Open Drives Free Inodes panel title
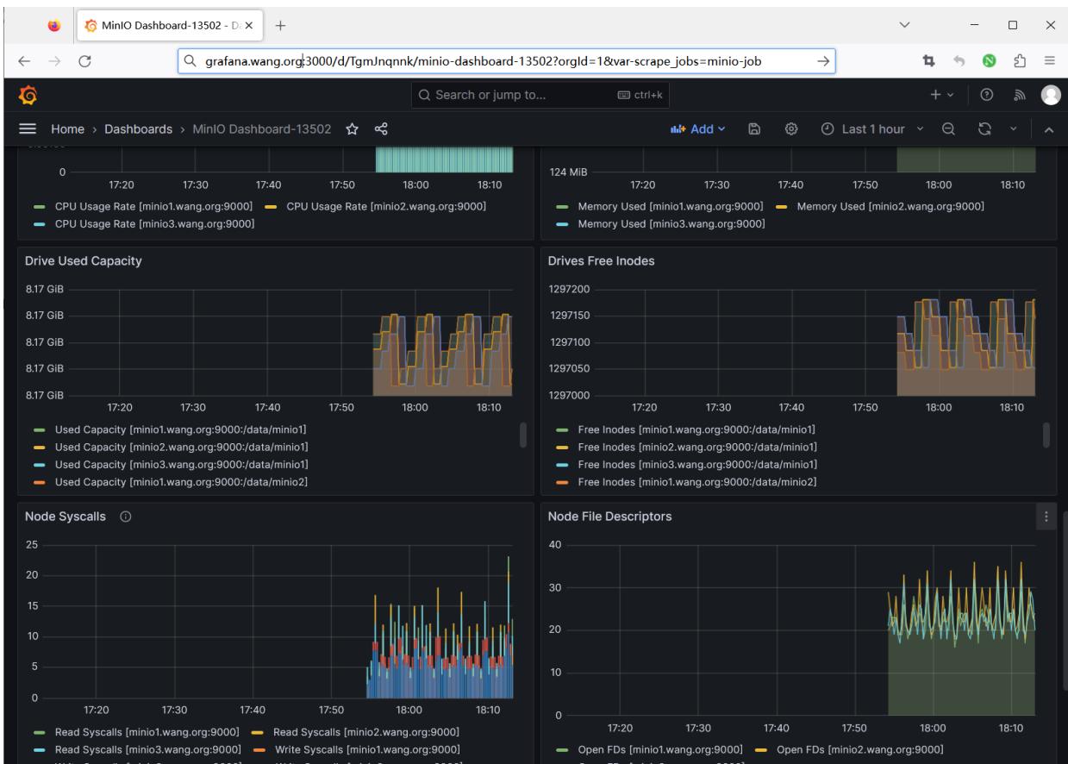Image resolution: width=1068 pixels, height=764 pixels. (x=601, y=261)
